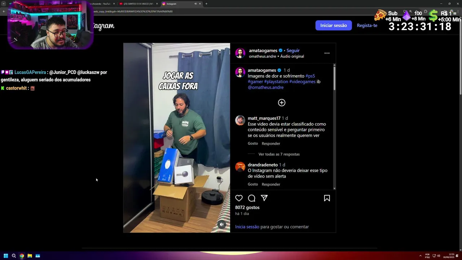Open drandradeneto avatar
This screenshot has width=462, height=260.
[x=240, y=166]
